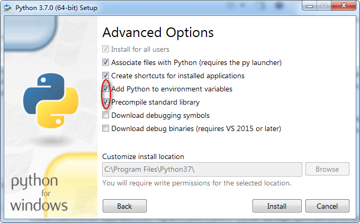Click the Advanced Options heading
This screenshot has height=223, width=360.
pos(158,32)
